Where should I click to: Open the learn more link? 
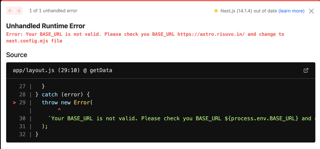(291, 11)
